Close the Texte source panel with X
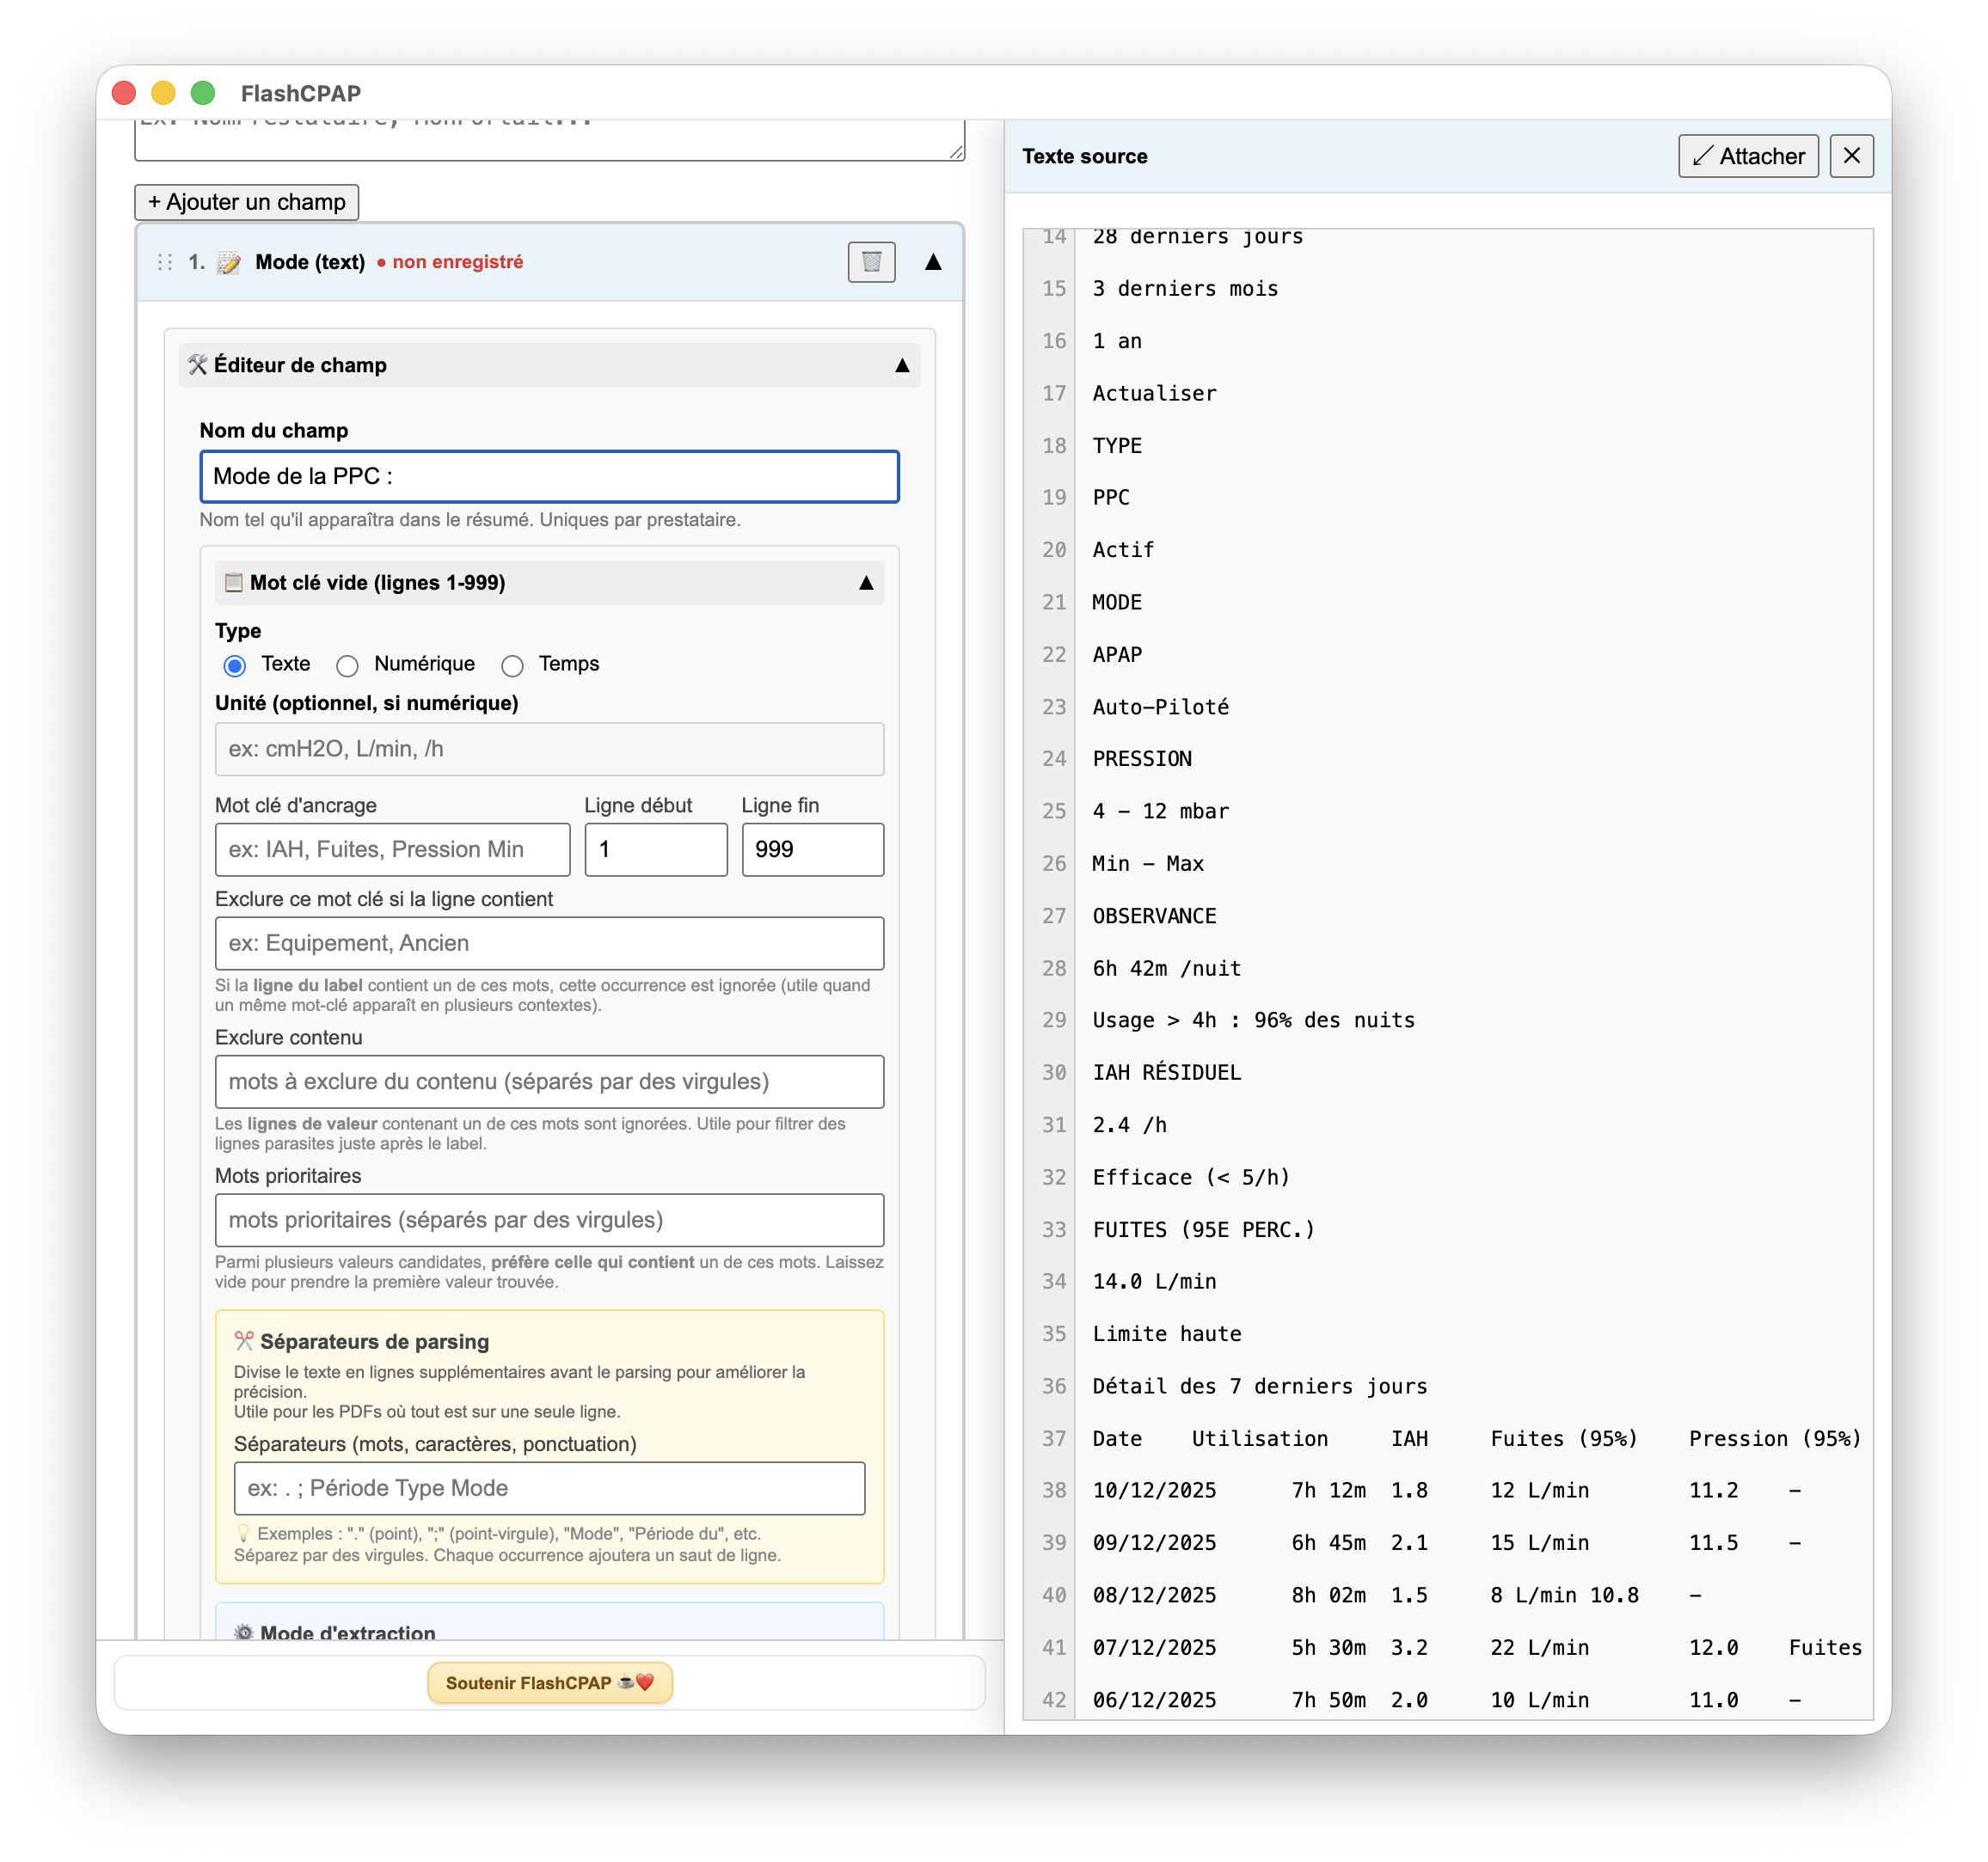This screenshot has height=1862, width=1988. [x=1851, y=156]
